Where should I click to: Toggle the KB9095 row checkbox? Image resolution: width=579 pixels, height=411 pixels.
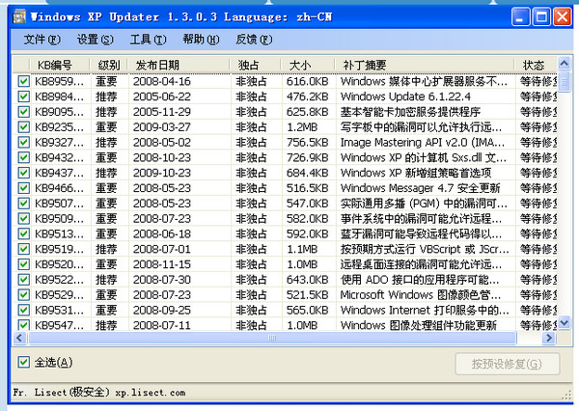[x=23, y=112]
